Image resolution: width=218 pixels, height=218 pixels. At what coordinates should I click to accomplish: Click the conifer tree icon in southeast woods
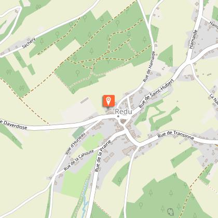[x=171, y=193]
